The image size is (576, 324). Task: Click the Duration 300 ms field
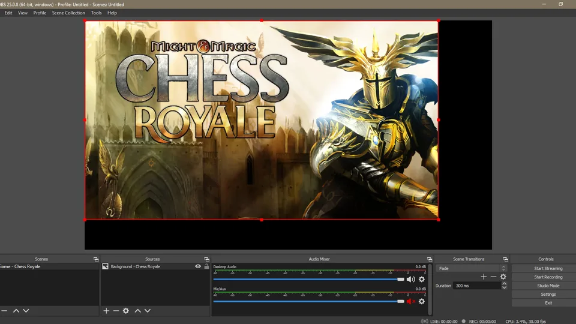(477, 286)
